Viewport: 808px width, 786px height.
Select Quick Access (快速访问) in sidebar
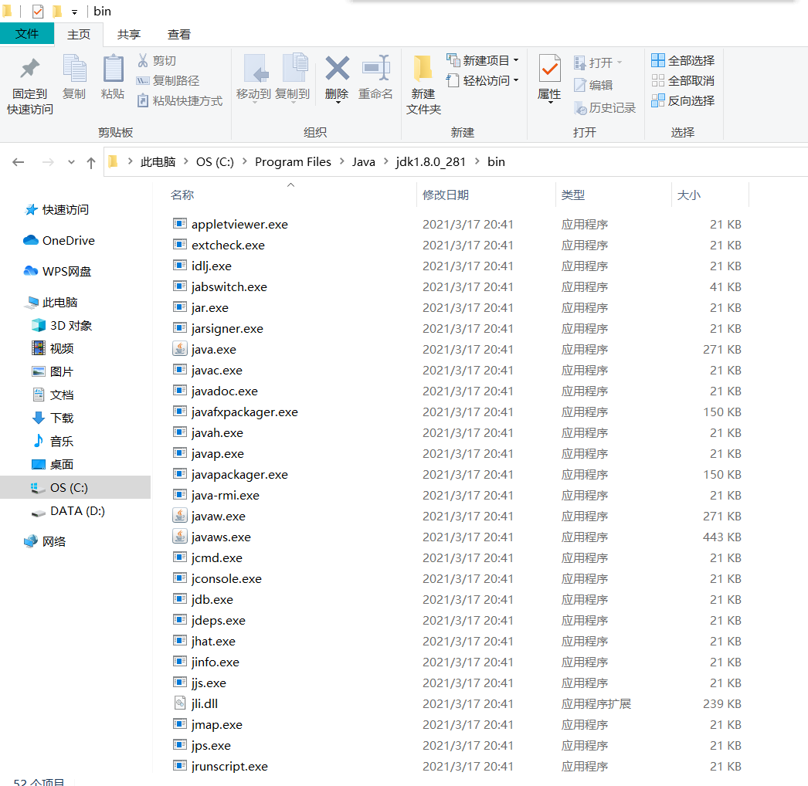tap(66, 210)
